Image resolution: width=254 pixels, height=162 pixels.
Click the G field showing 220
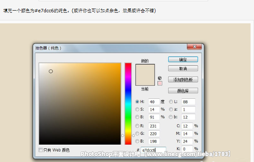pyautogui.click(x=154, y=134)
